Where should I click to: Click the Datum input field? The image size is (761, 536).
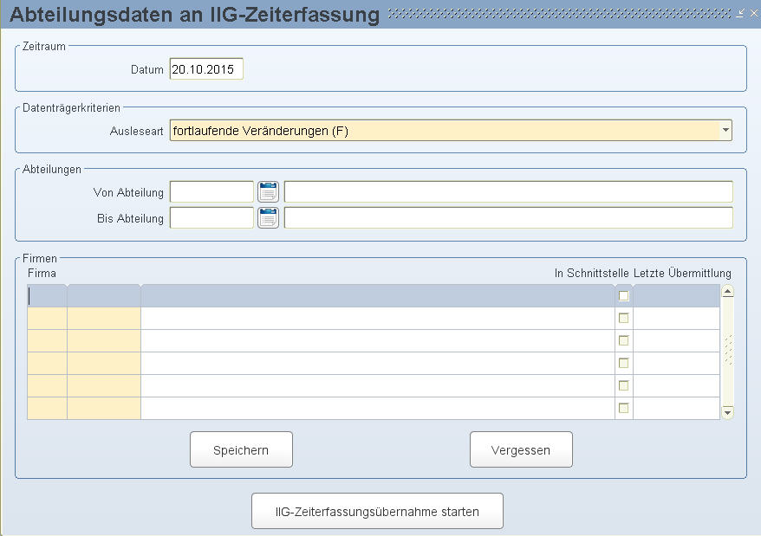point(206,69)
